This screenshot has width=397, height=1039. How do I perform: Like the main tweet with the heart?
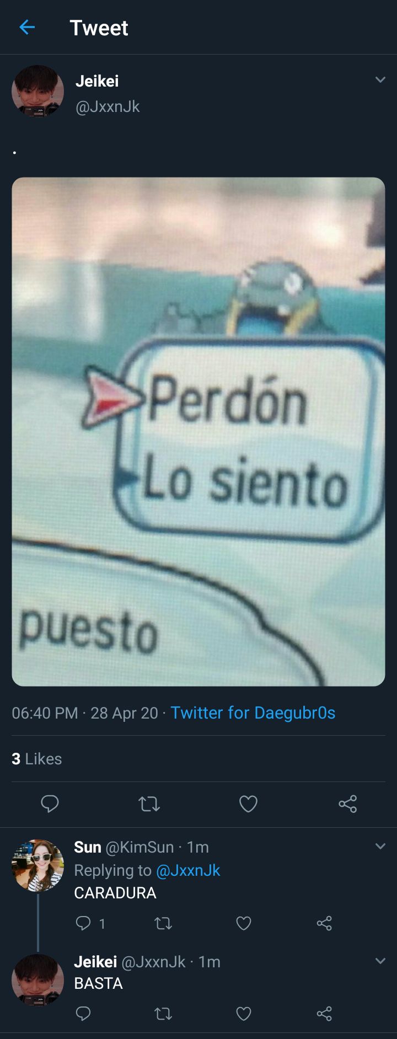coord(248,804)
